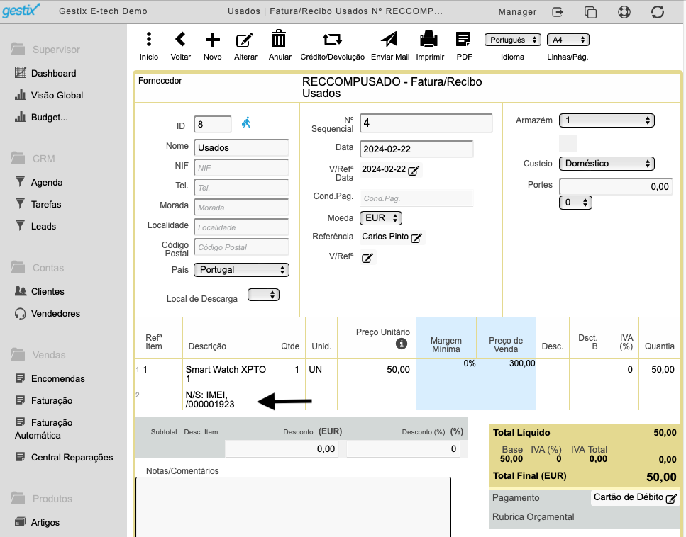
Task: Edit V/Refª Data with pencil icon
Action: tap(414, 171)
